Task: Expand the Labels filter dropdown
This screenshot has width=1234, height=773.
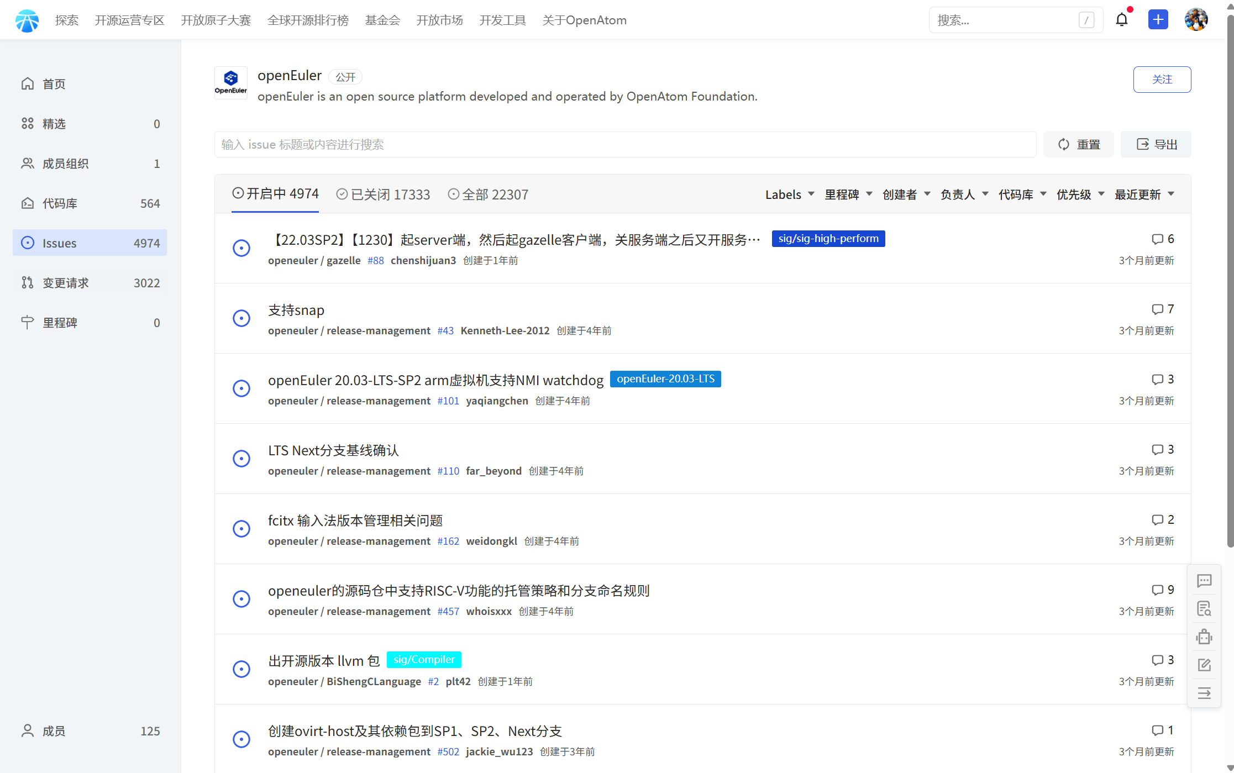Action: [790, 194]
